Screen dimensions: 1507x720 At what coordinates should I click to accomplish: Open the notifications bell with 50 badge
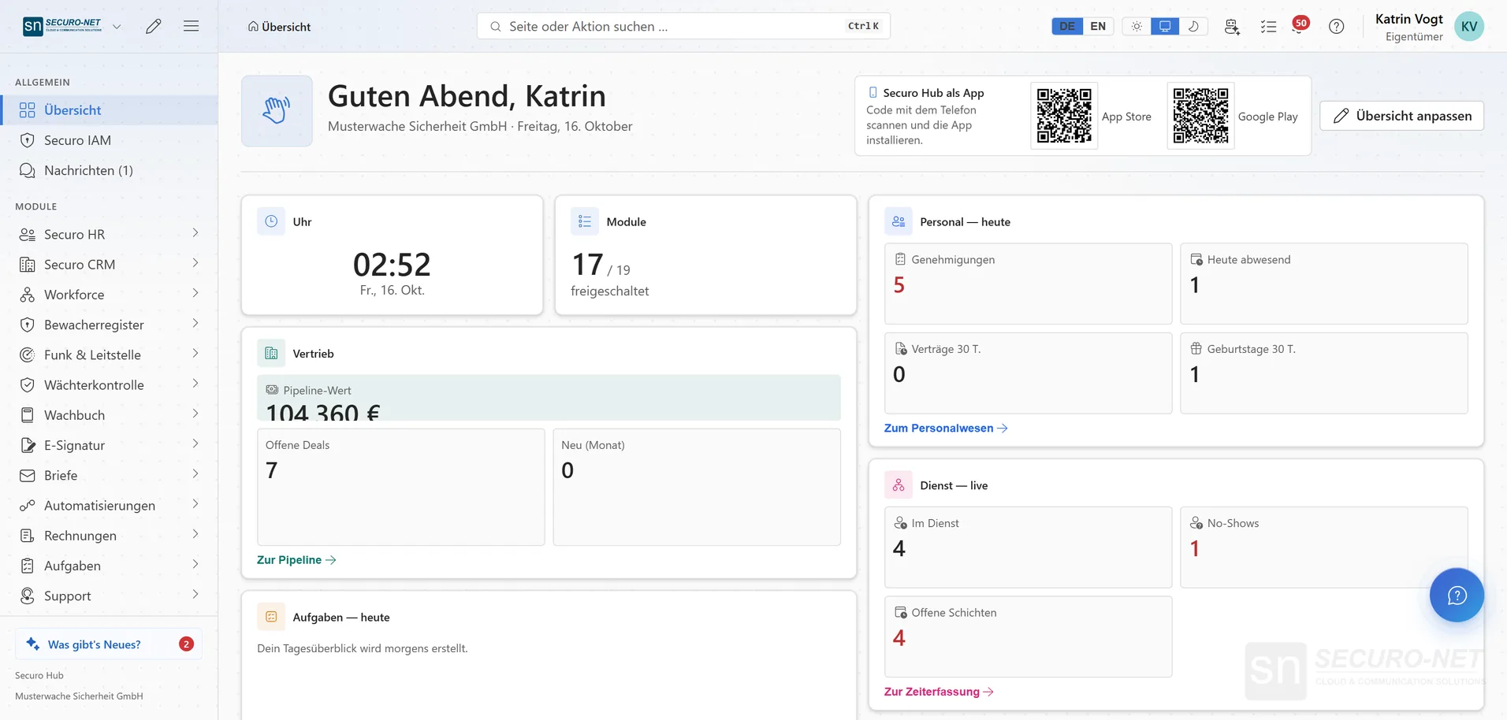(1300, 25)
